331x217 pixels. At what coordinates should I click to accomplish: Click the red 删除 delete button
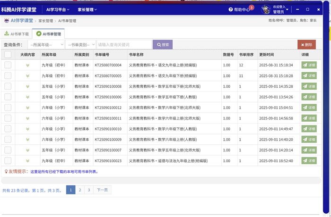[306, 45]
